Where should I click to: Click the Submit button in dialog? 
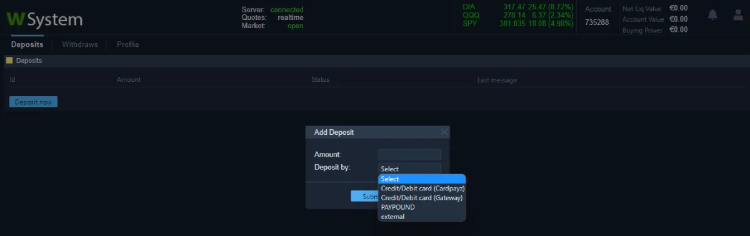point(364,196)
